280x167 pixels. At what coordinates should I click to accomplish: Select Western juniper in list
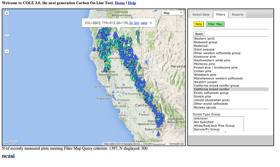pos(231,82)
